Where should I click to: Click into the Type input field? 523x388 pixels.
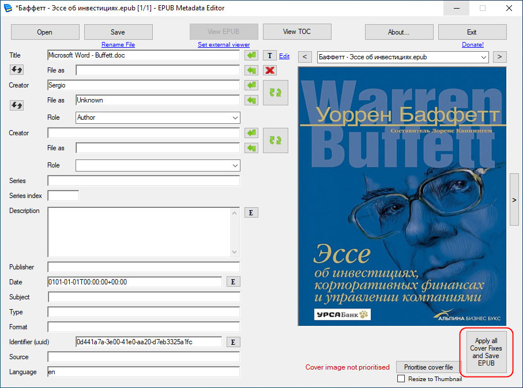click(x=144, y=312)
